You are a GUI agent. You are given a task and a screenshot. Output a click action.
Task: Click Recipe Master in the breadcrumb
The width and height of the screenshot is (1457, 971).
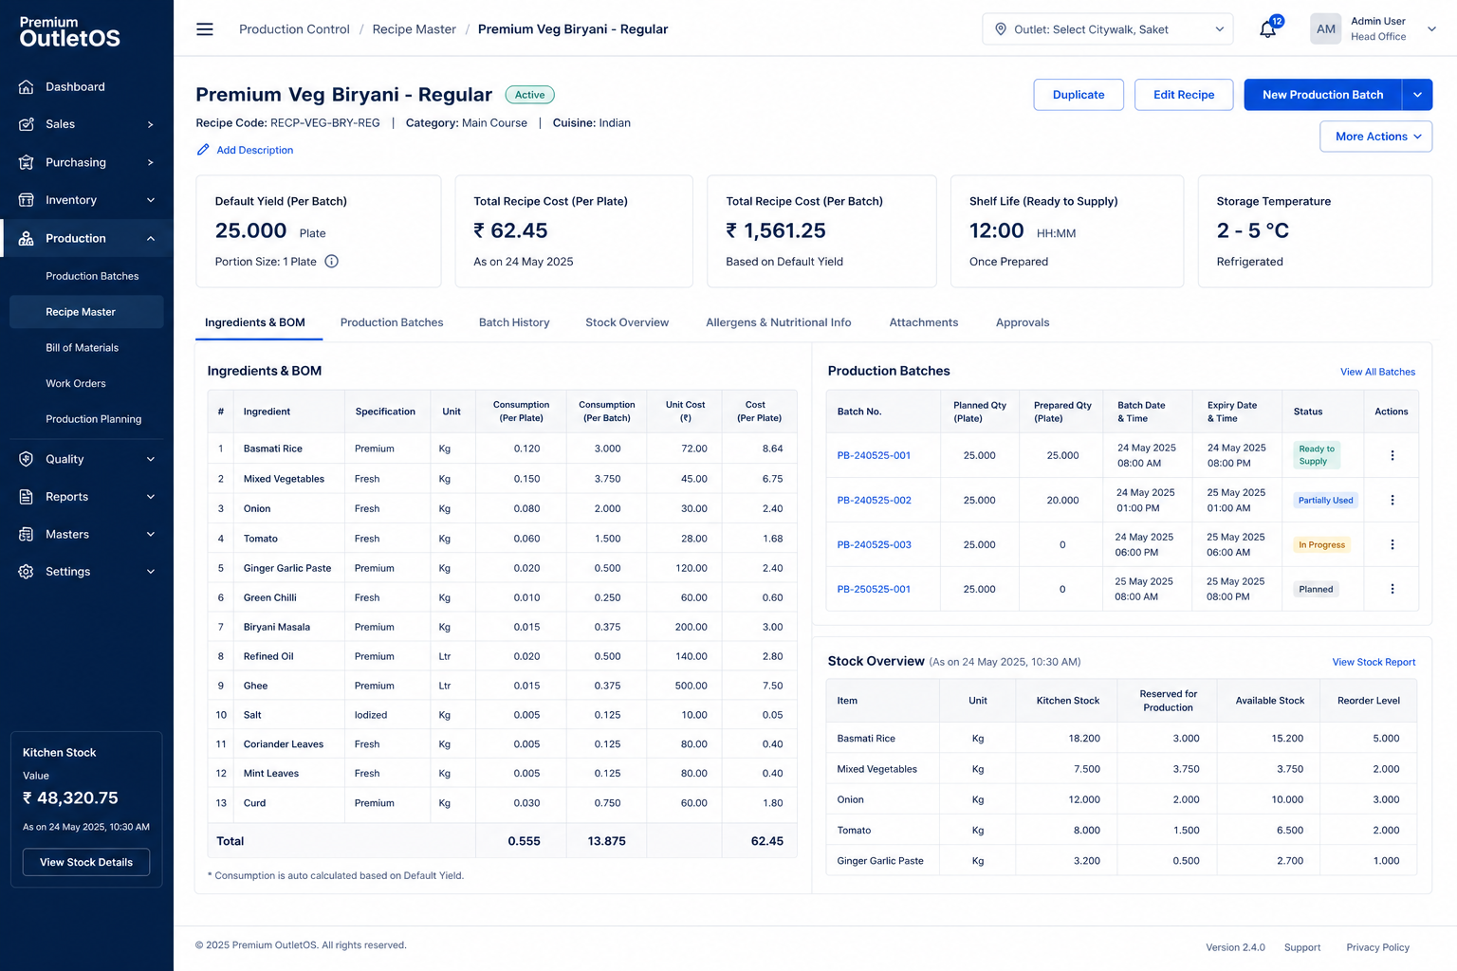tap(415, 29)
